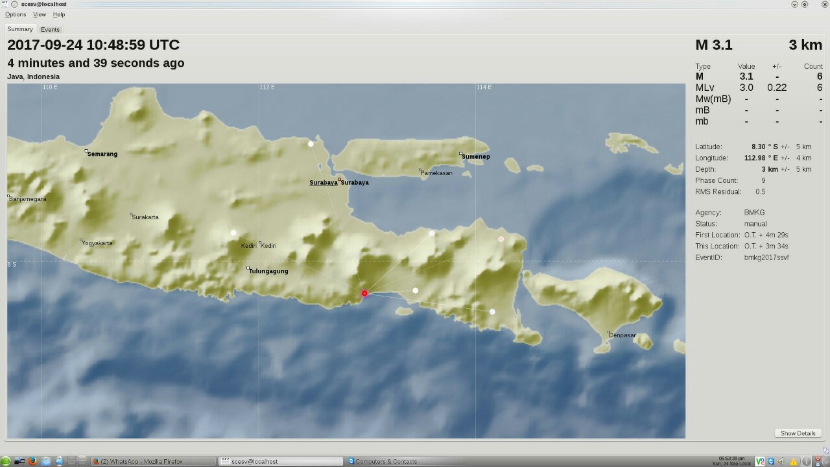830x467 pixels.
Task: Switch to the Events tab
Action: [x=50, y=29]
